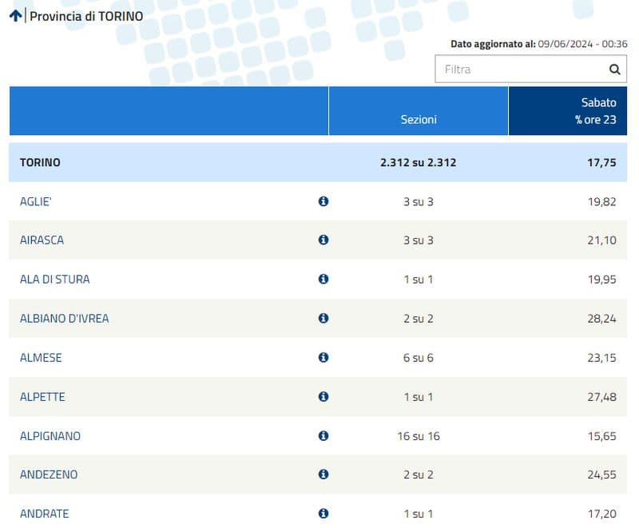Viewport: 639px width, 528px height.
Task: Open the ALBIANO D'IVREA municipality link
Action: point(64,318)
